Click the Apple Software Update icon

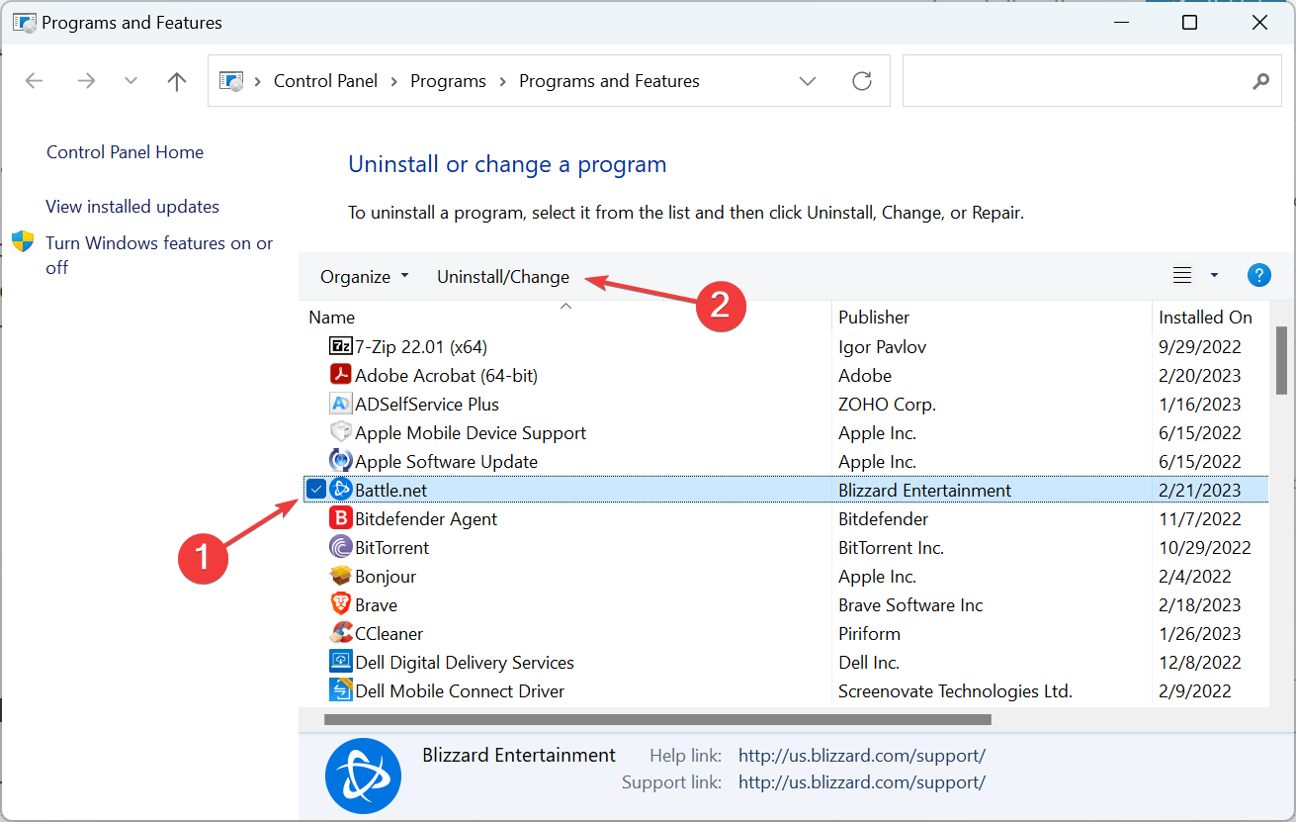[340, 461]
